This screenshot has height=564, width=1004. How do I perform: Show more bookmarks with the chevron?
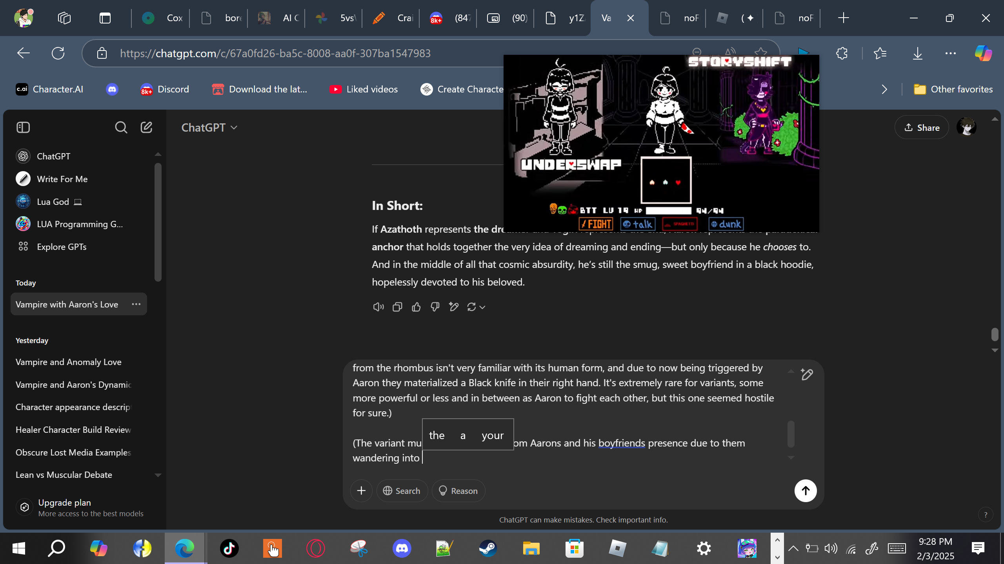click(x=884, y=89)
